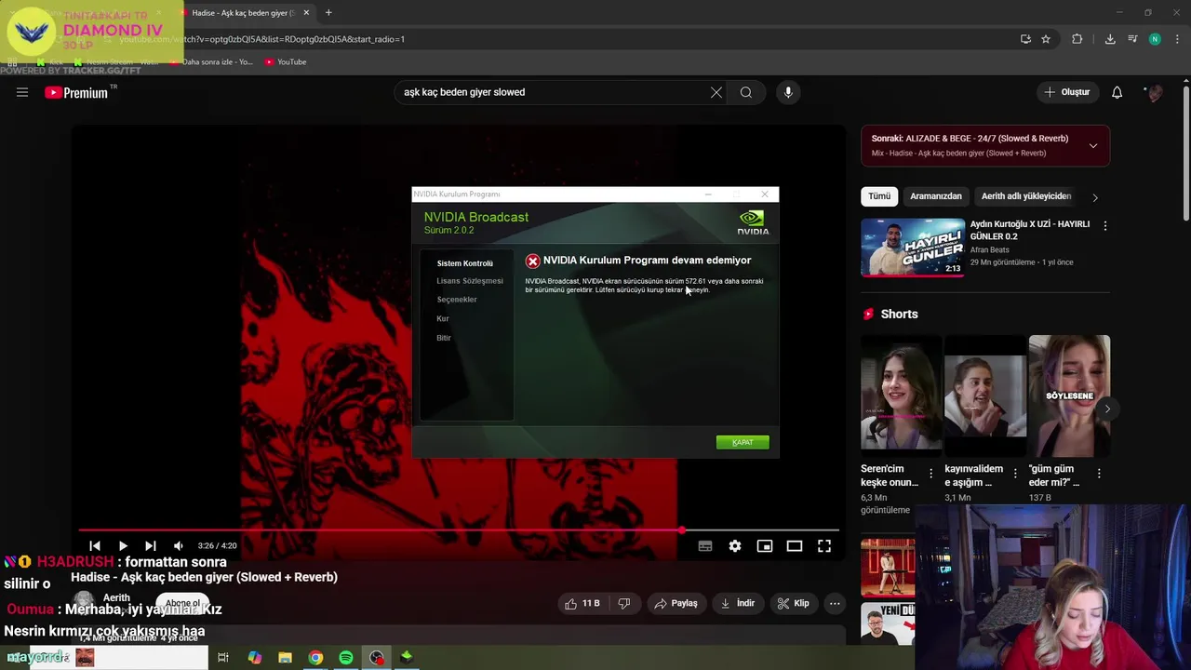1191x670 pixels.
Task: Select Lisans Sözleşmesi installer step
Action: 470,281
